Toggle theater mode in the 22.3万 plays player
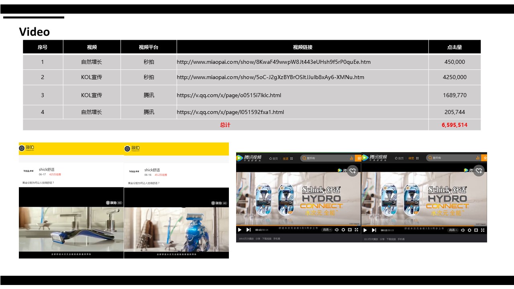The image size is (514, 289). click(x=476, y=230)
